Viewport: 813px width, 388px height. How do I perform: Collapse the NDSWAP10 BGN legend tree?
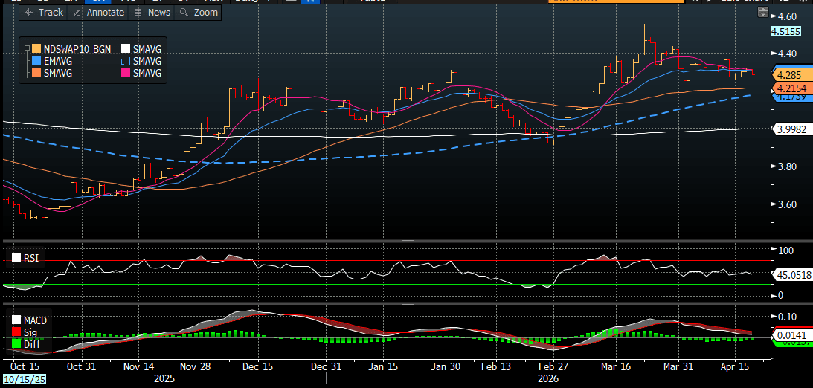[27, 48]
